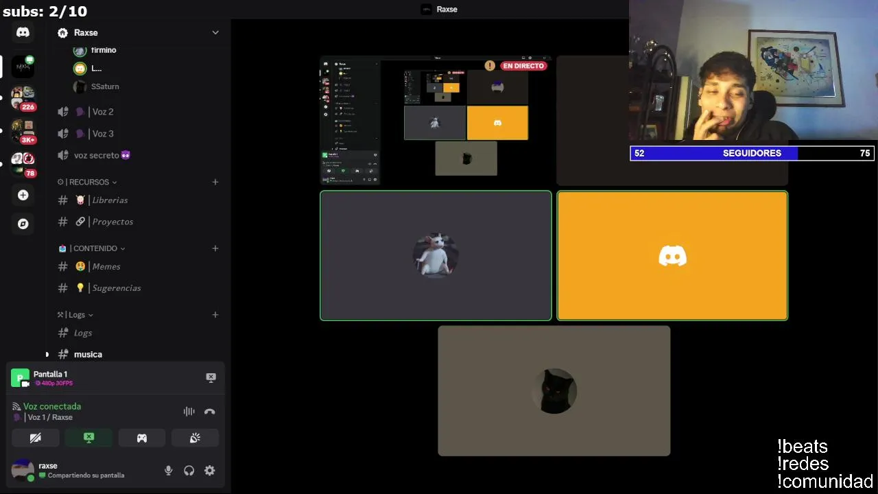The height and width of the screenshot is (494, 878).
Task: Open user settings gear icon
Action: [x=210, y=471]
